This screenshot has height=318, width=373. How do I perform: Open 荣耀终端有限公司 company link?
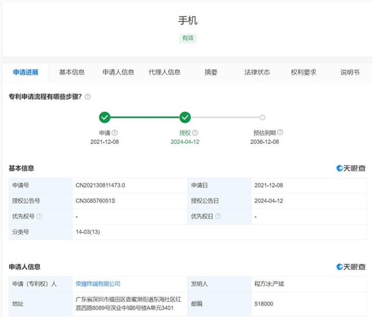pos(98,284)
